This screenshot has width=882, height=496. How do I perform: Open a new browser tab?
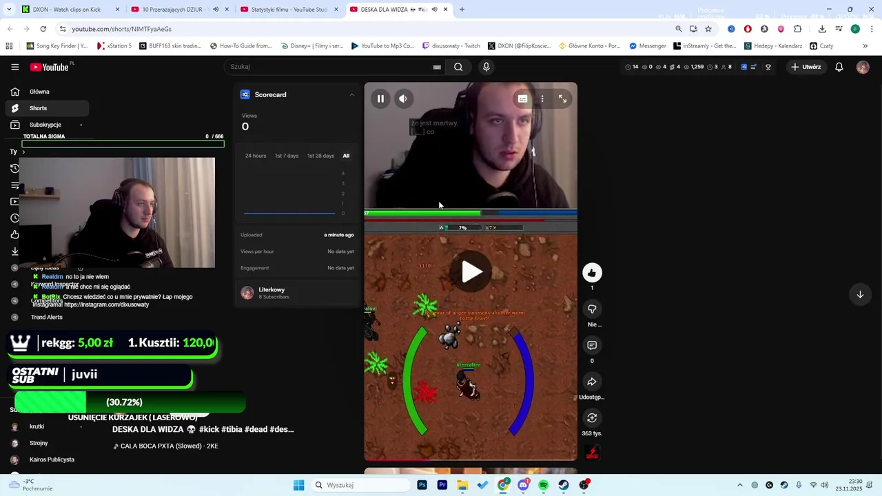tap(462, 10)
